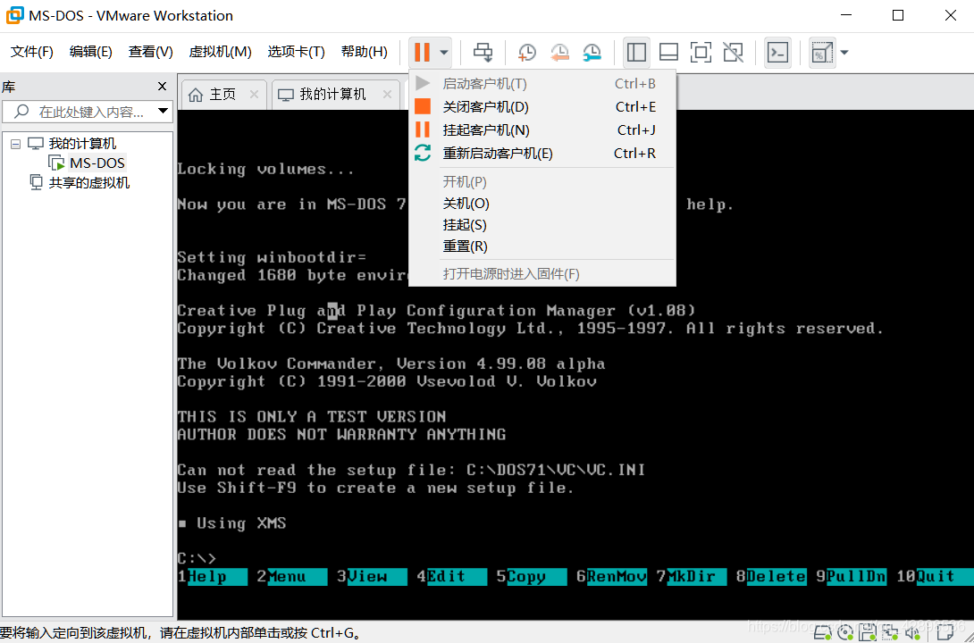Open the 选项卡(T) menu
Image resolution: width=974 pixels, height=643 pixels.
point(296,52)
